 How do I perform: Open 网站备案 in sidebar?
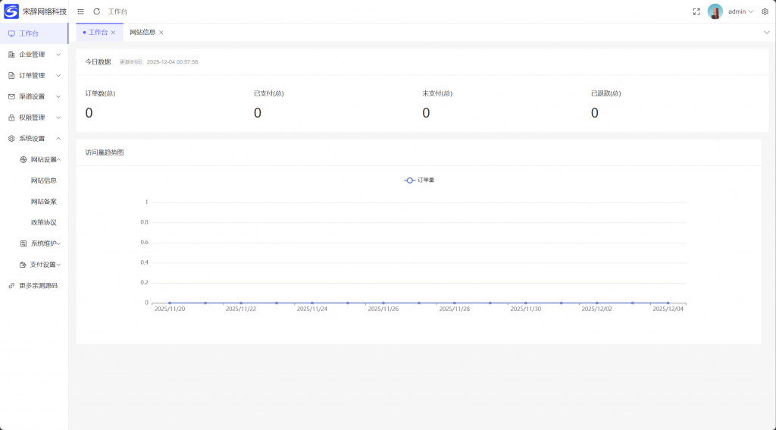point(43,202)
